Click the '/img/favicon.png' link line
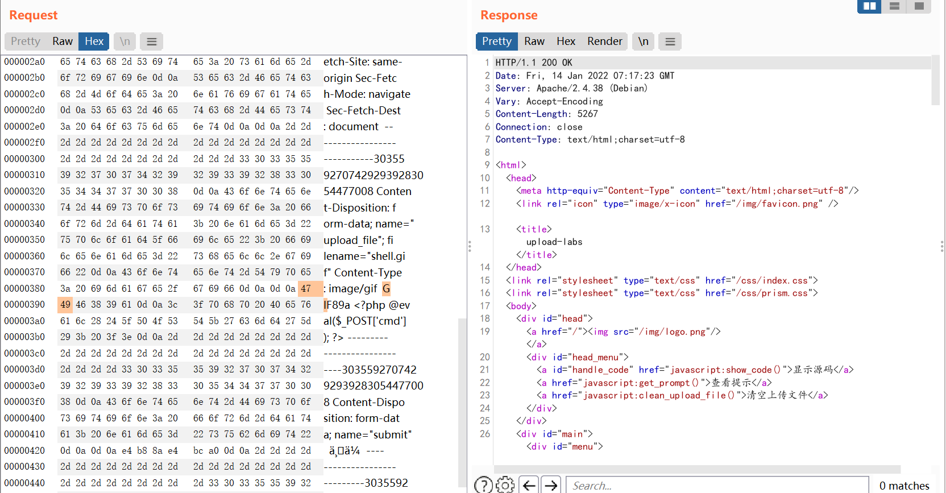 tap(677, 204)
